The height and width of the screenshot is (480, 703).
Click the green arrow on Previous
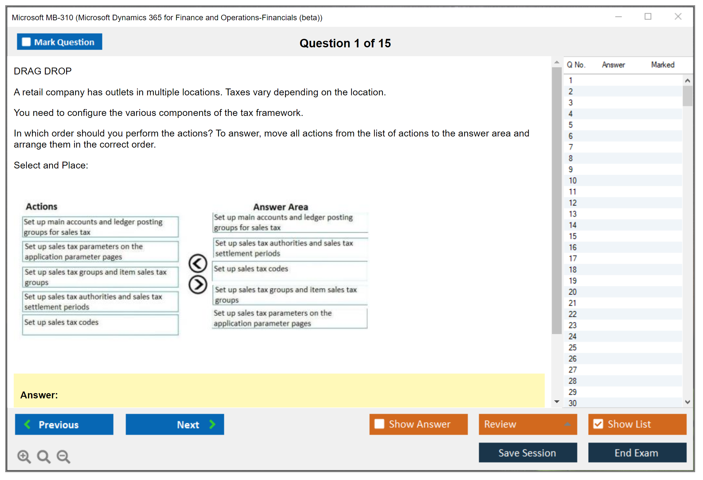[27, 424]
